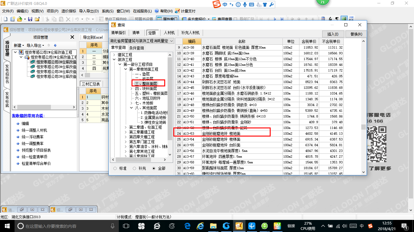Click the blue move-down arrow in project panel
The image size is (414, 232).
click(55, 45)
